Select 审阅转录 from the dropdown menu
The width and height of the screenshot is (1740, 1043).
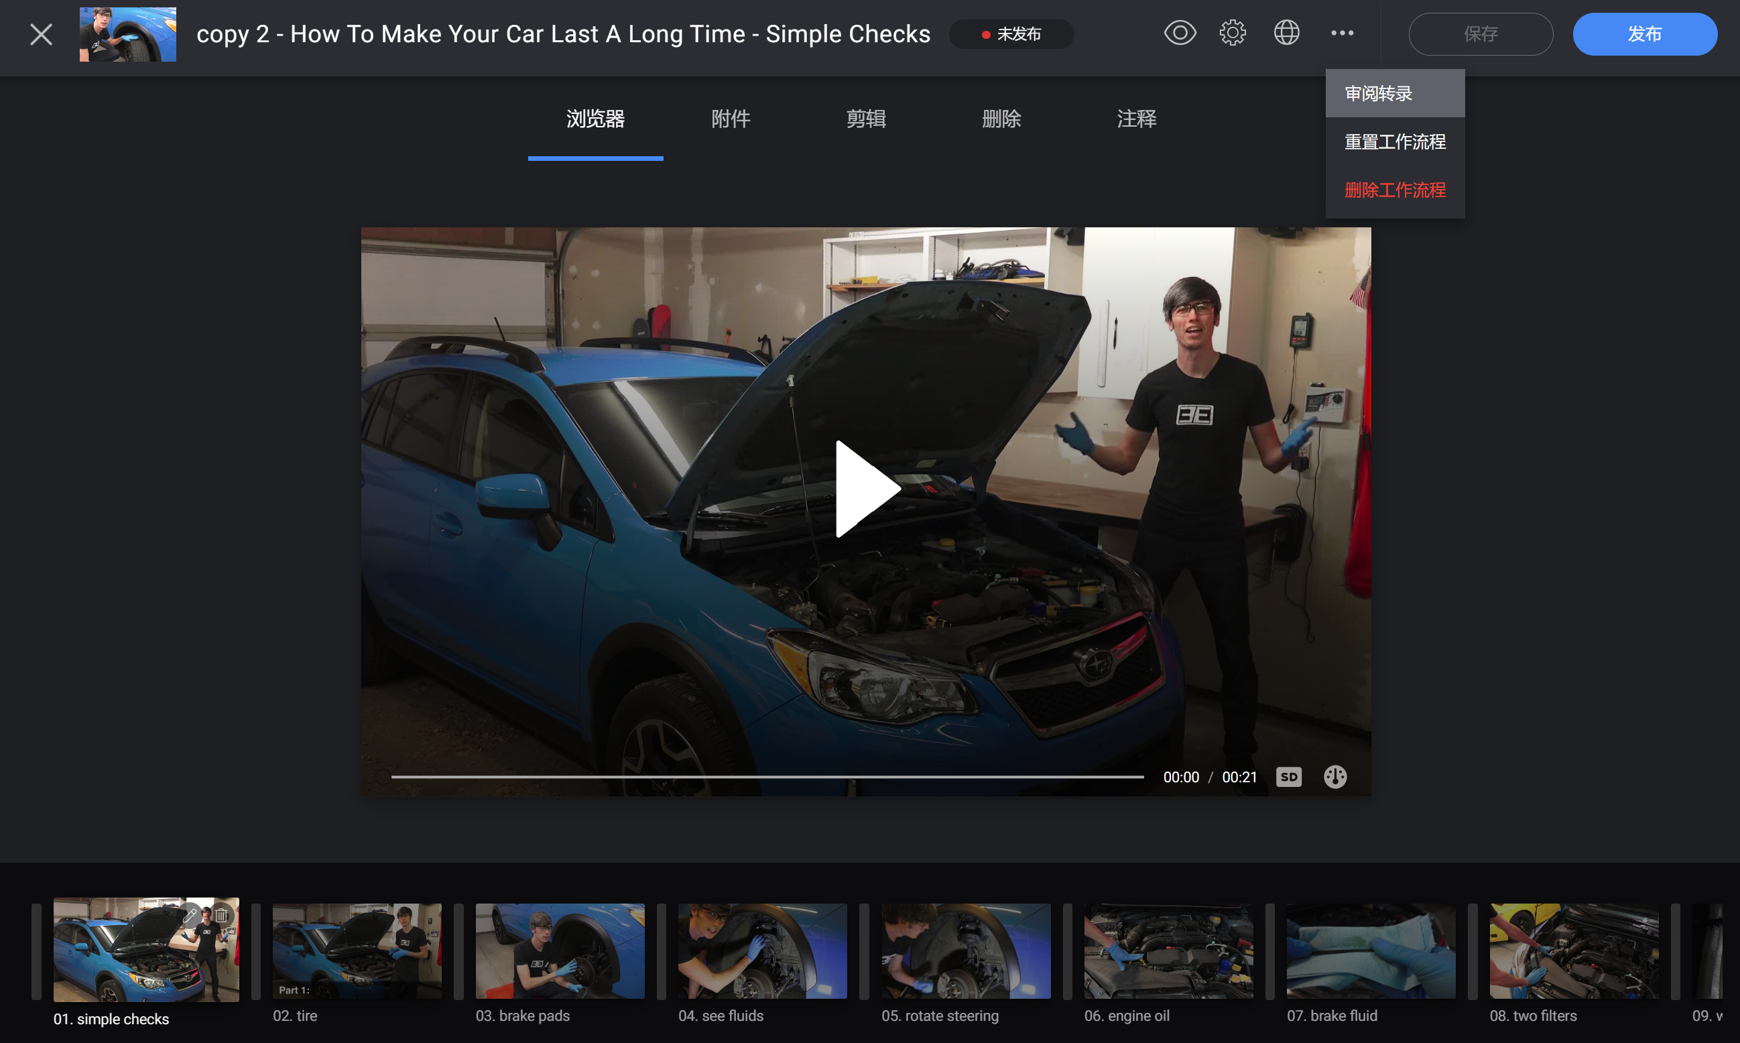1395,93
